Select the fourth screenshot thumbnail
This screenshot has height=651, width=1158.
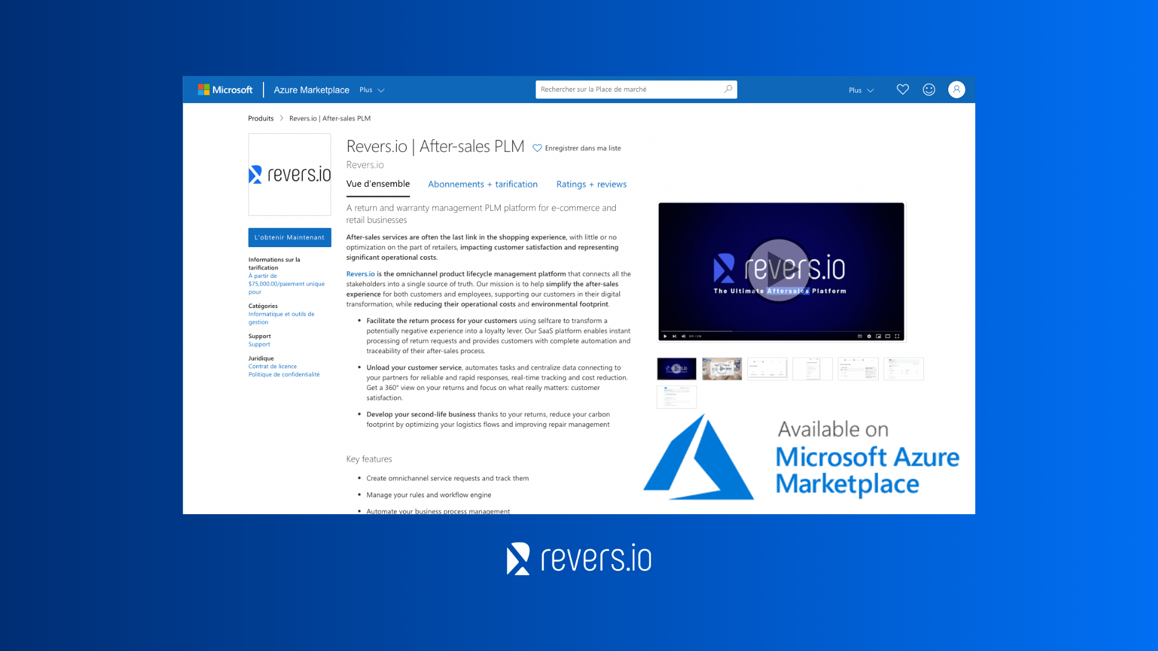pos(812,369)
